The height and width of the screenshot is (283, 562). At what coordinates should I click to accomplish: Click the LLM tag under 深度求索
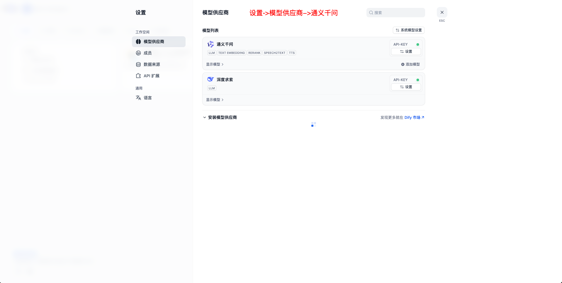click(x=212, y=88)
